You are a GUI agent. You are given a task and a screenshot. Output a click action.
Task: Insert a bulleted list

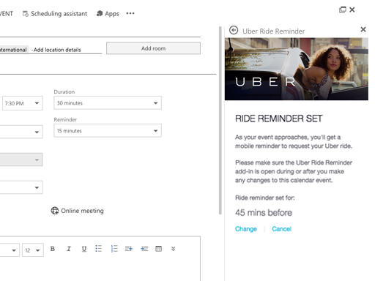pos(99,249)
